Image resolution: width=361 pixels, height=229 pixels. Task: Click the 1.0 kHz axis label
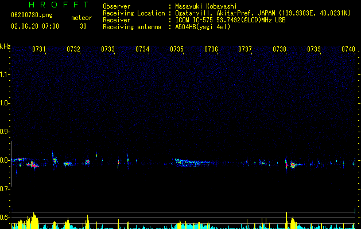[5, 103]
